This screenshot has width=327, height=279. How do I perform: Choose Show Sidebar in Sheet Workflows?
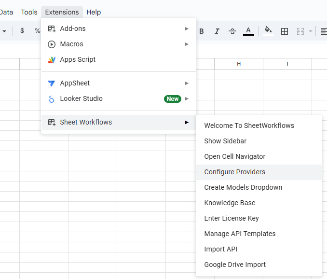point(225,141)
